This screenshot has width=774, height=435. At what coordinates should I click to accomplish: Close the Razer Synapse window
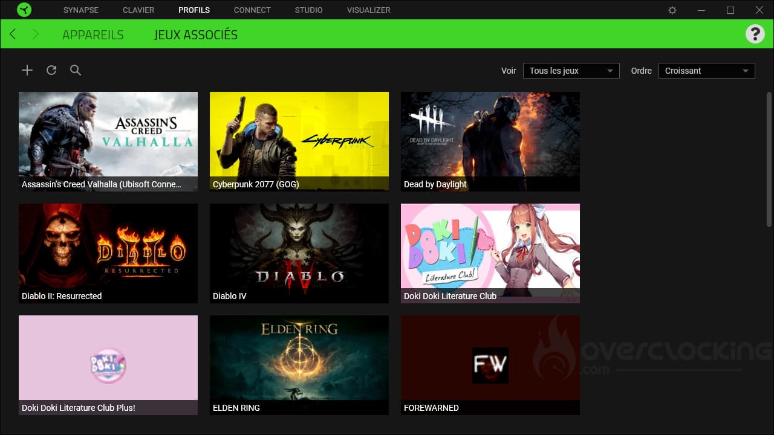tap(759, 10)
